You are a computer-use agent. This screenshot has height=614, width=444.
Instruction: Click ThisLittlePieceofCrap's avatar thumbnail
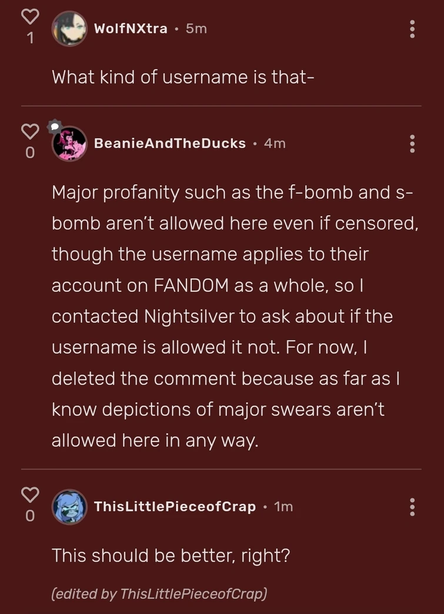click(x=69, y=506)
